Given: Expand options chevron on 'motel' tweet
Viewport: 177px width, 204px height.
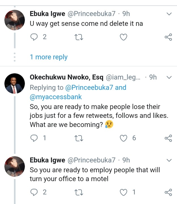Looking at the screenshot, I should click(169, 160).
